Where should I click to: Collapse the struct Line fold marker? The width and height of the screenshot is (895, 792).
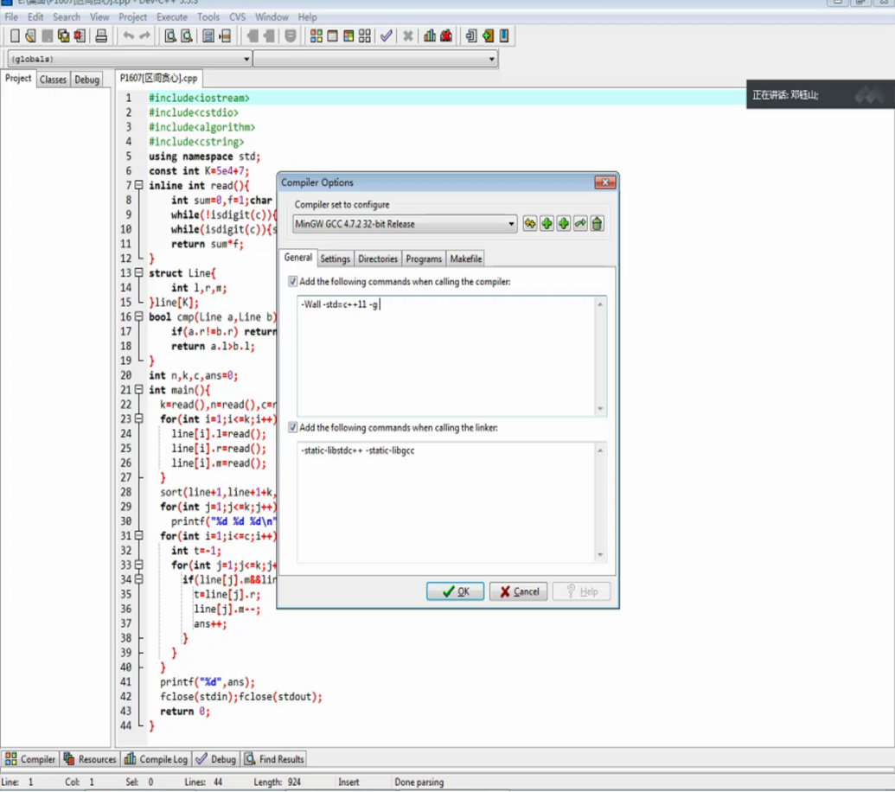click(x=139, y=273)
